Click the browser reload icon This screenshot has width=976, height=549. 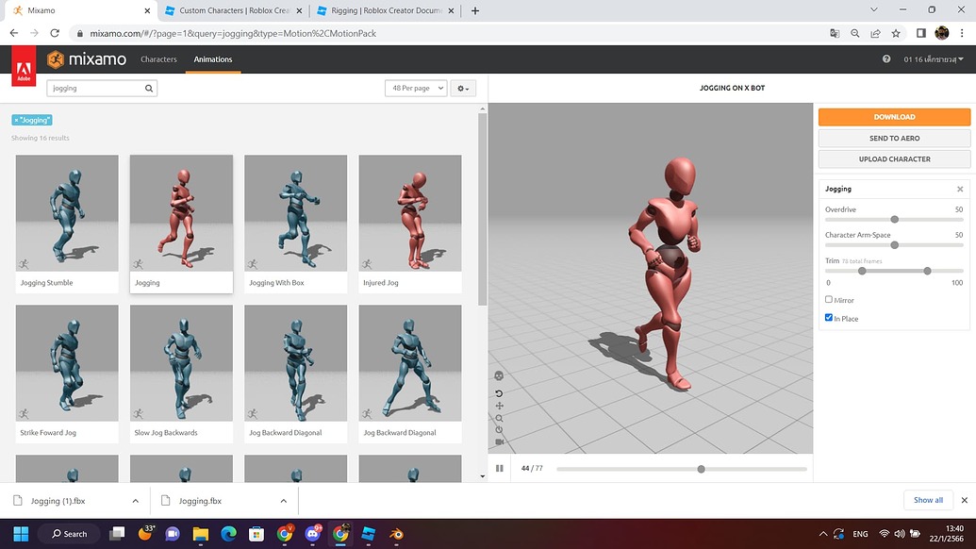pyautogui.click(x=55, y=33)
